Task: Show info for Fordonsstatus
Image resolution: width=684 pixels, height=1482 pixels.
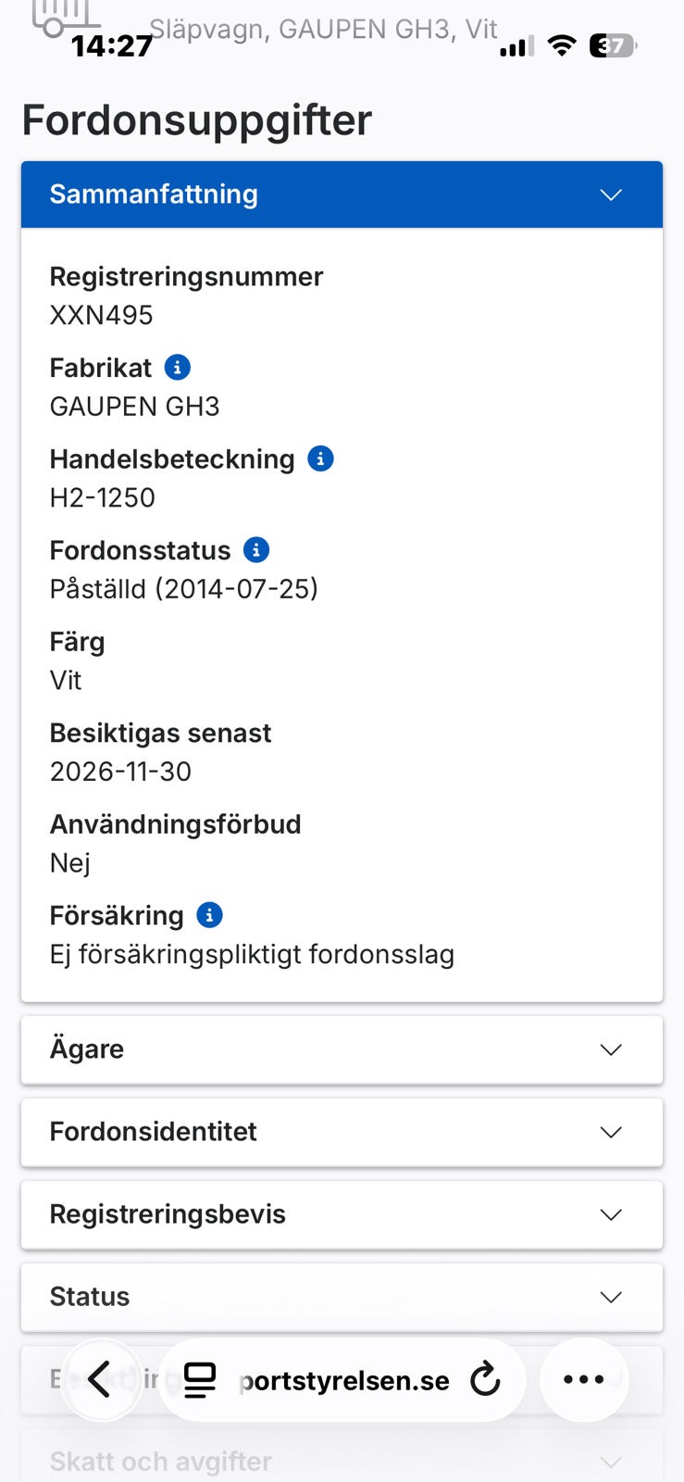Action: [256, 550]
